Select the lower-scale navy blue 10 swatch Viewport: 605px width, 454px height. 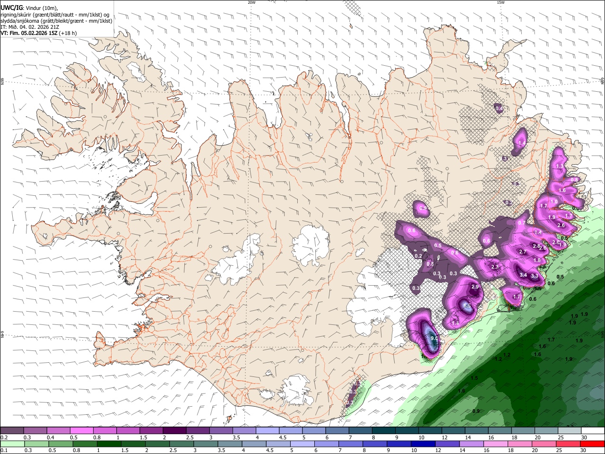(423, 444)
